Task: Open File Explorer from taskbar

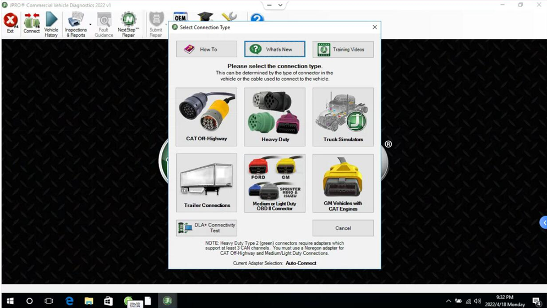Action: 89,301
